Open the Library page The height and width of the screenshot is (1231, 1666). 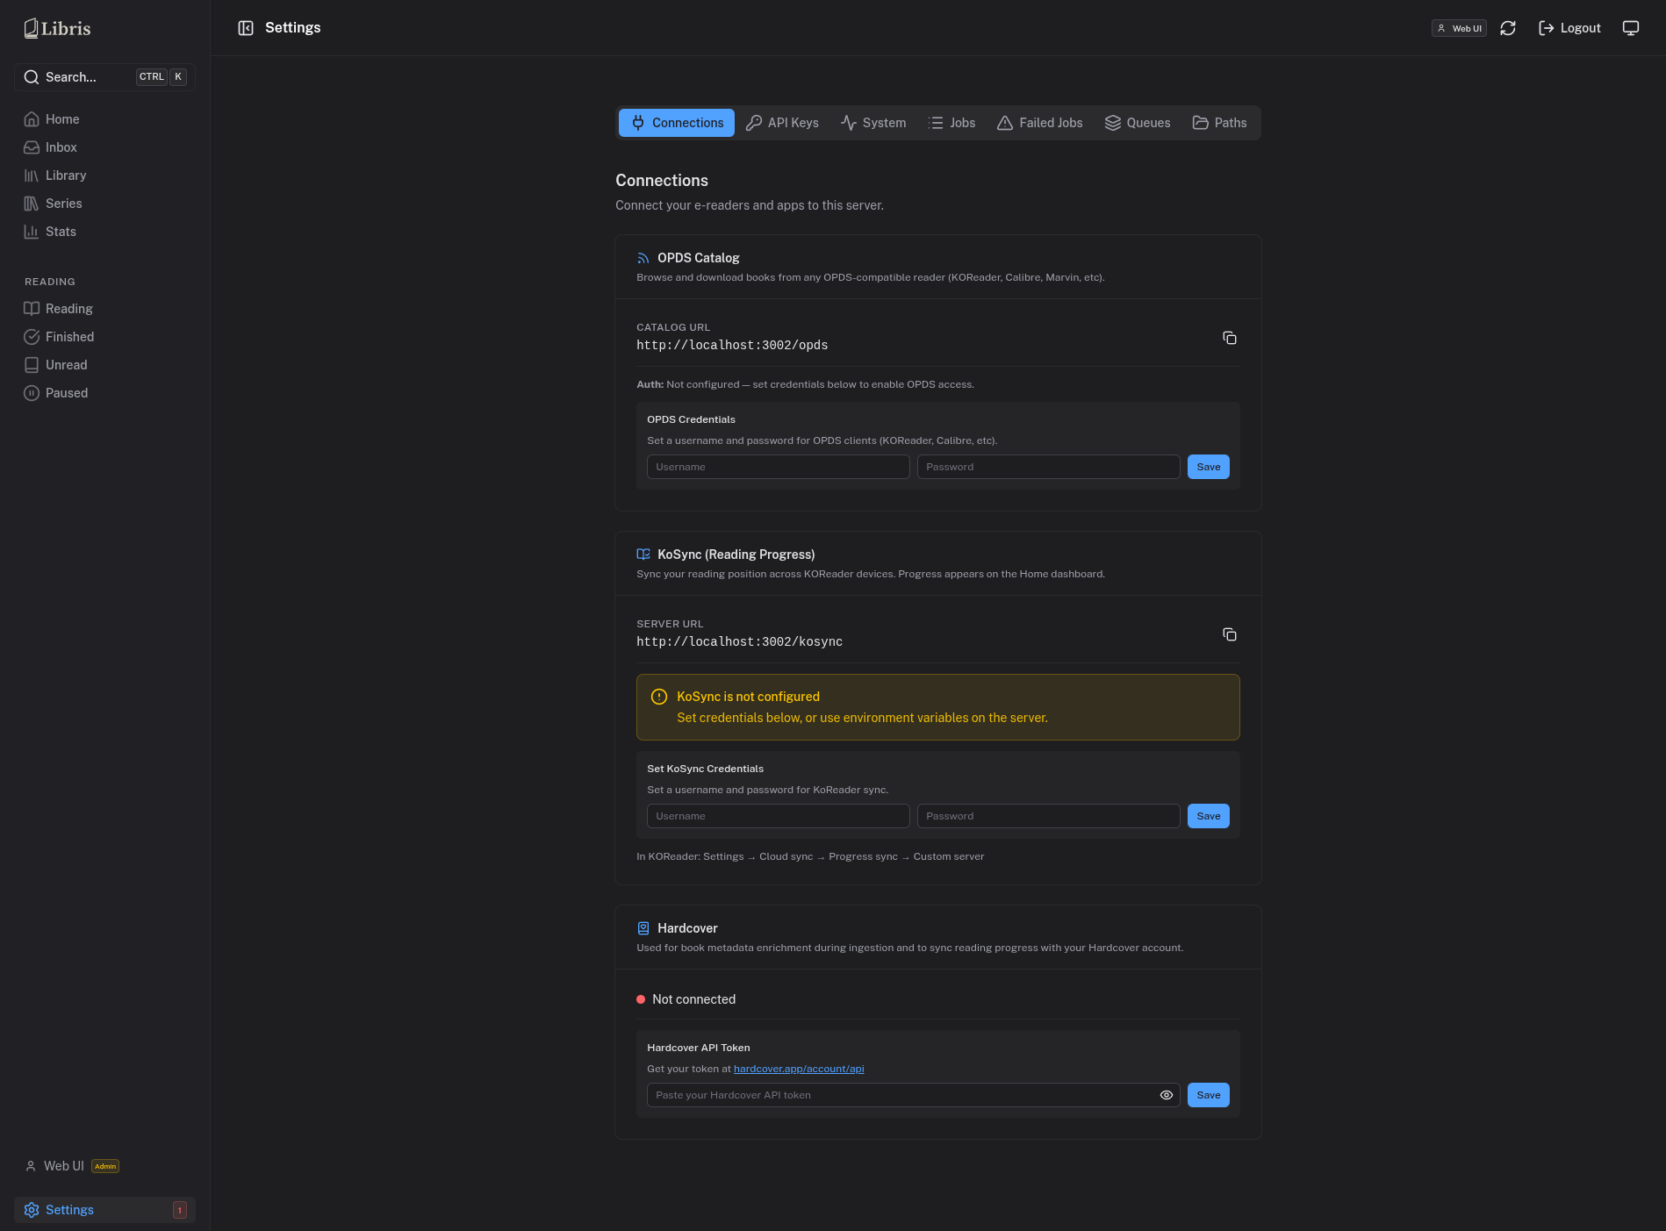coord(104,175)
